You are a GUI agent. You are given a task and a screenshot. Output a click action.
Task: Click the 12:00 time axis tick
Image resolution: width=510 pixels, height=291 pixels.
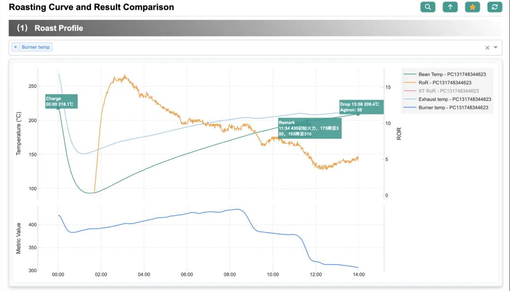click(x=315, y=274)
